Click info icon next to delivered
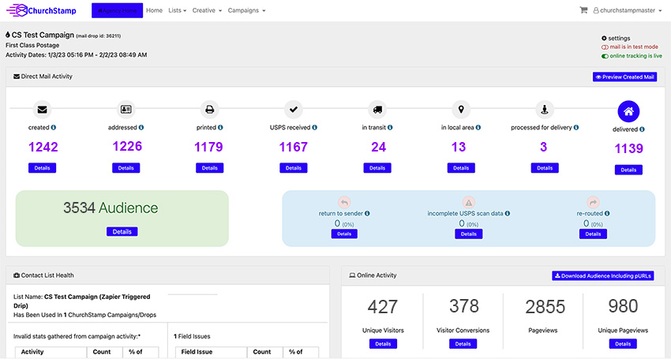 tap(642, 129)
